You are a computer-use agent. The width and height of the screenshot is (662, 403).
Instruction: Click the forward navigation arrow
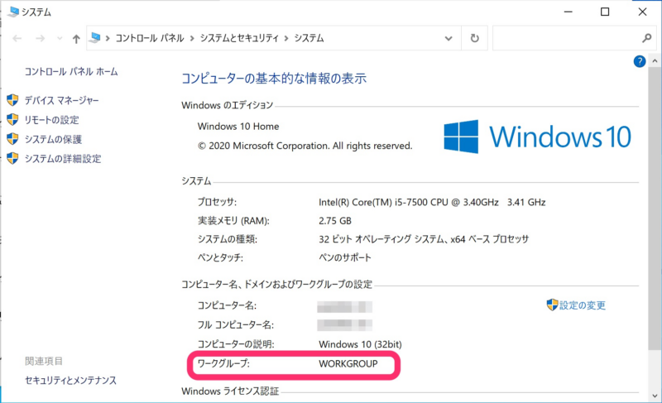click(x=40, y=39)
